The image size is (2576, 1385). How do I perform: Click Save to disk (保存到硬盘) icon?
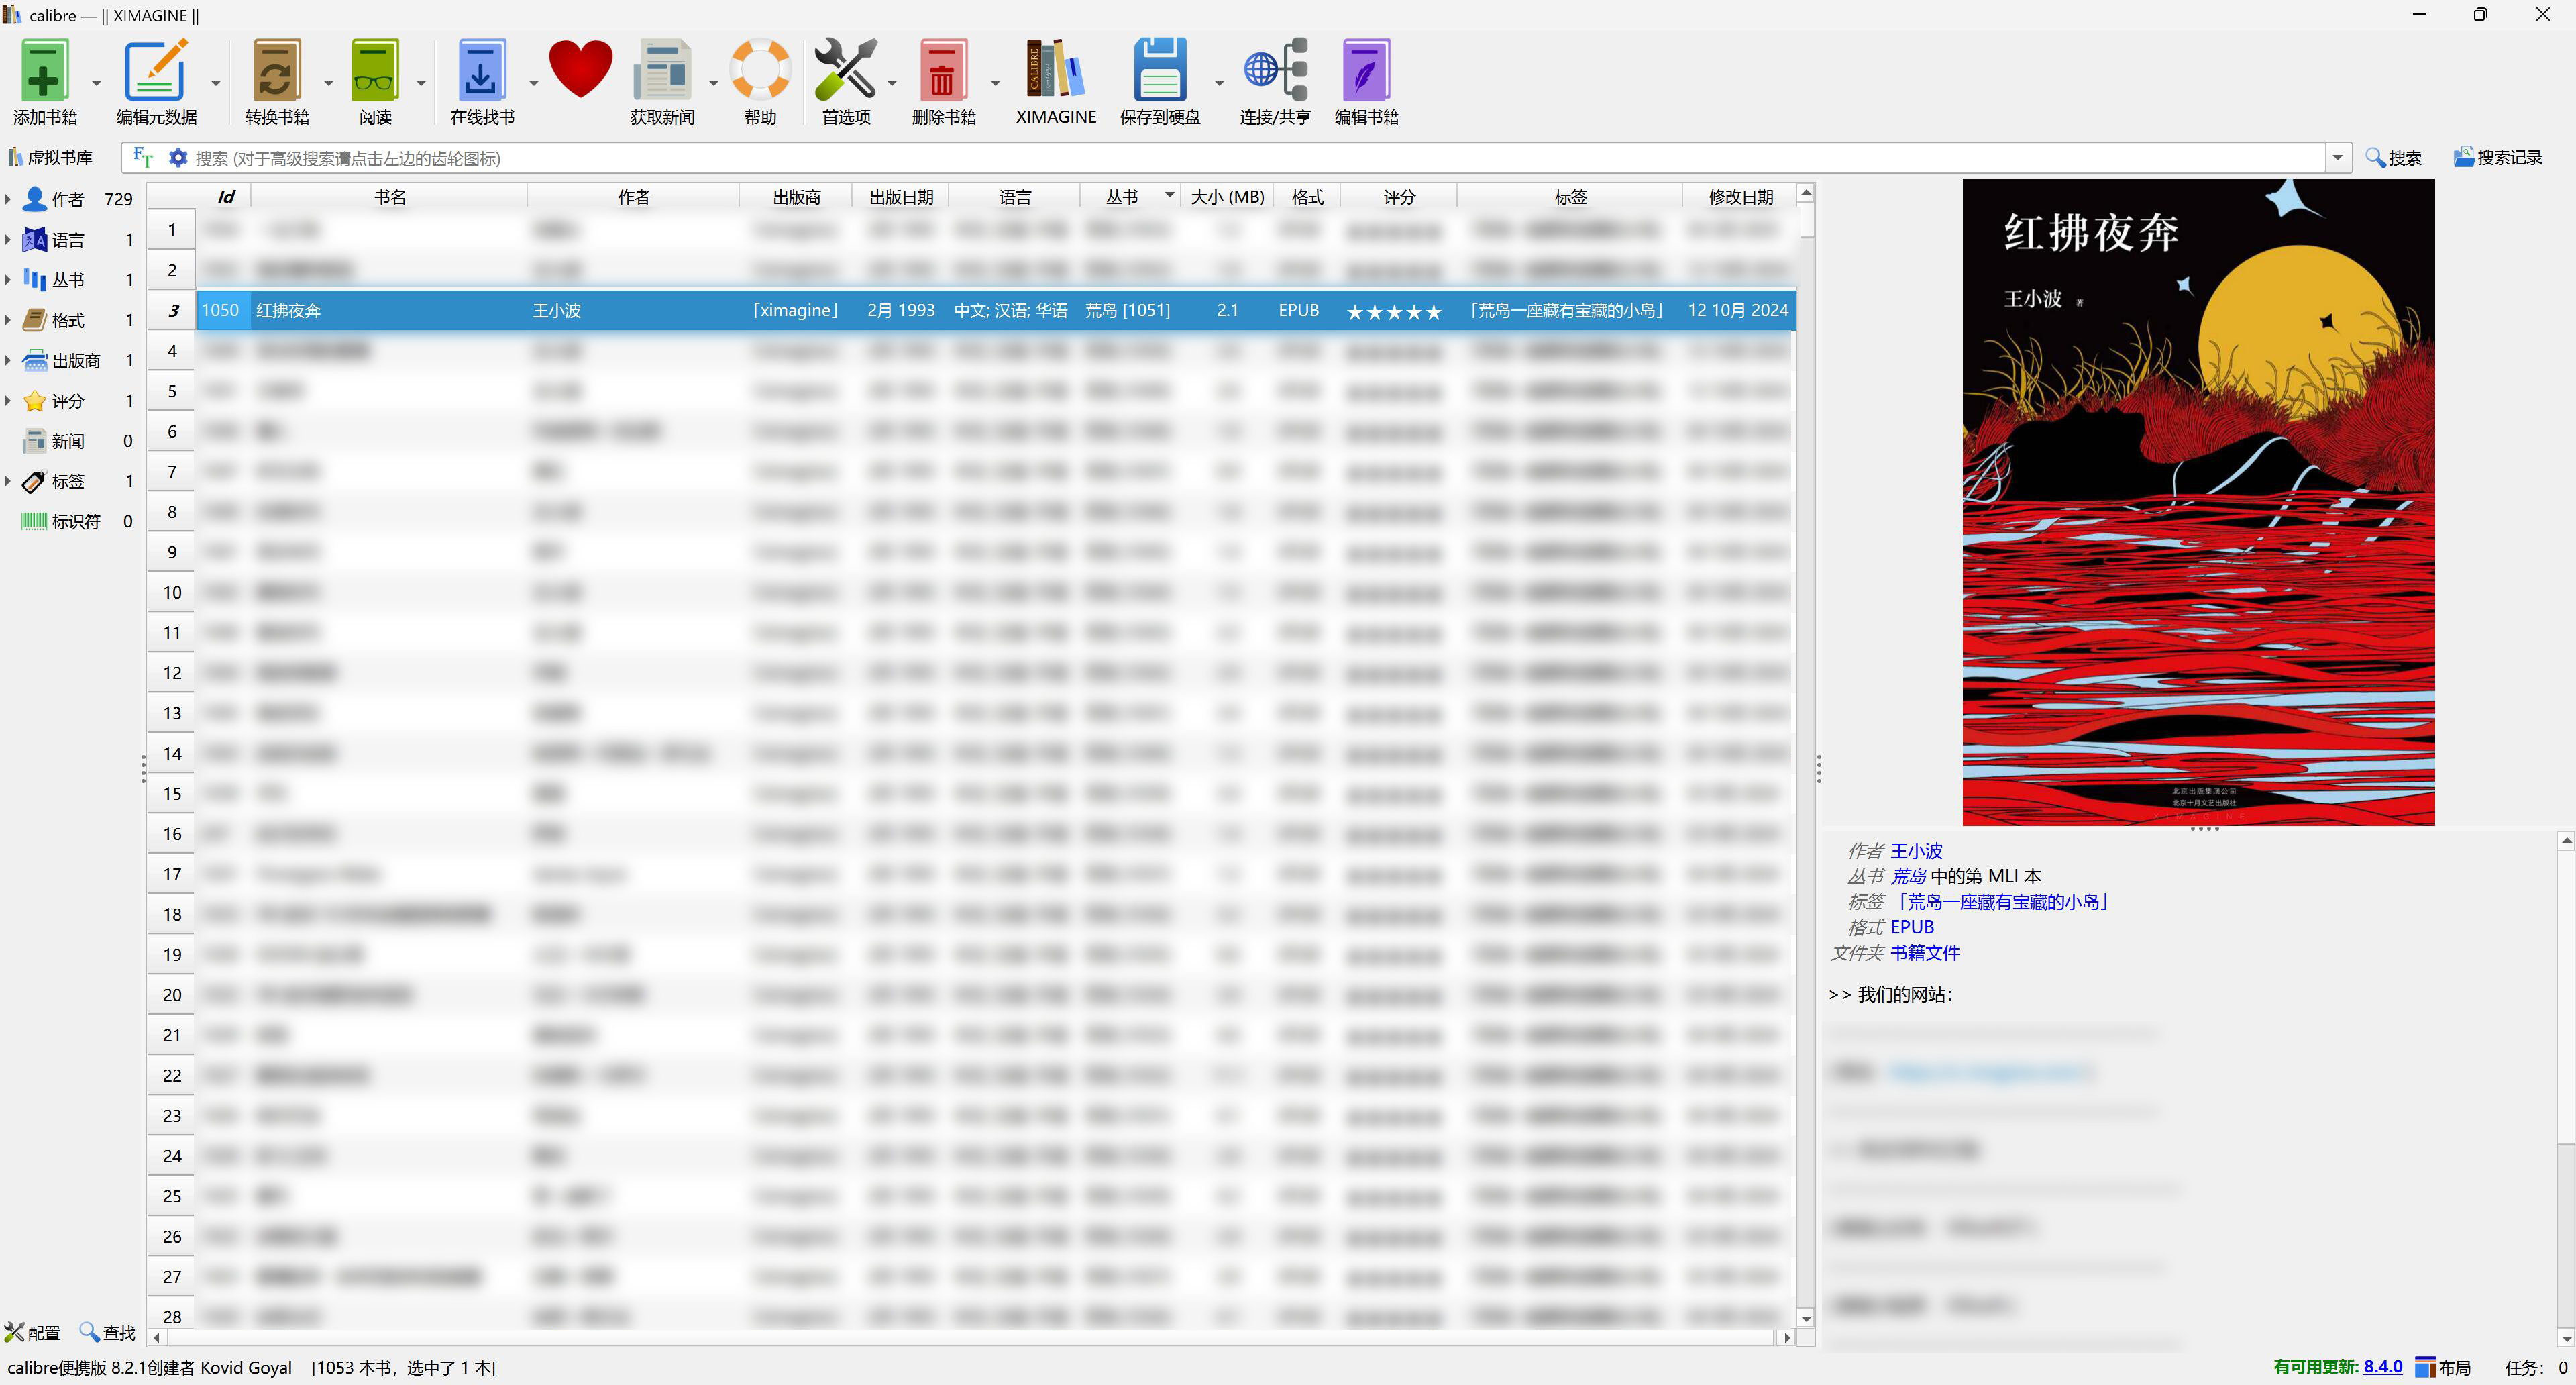pos(1159,70)
